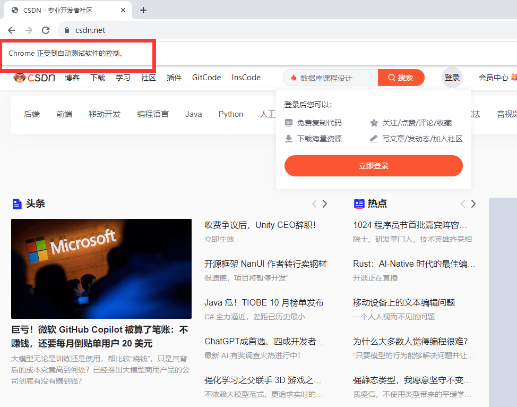
Task: Go to next 头条 headlines page arrow
Action: (x=325, y=204)
